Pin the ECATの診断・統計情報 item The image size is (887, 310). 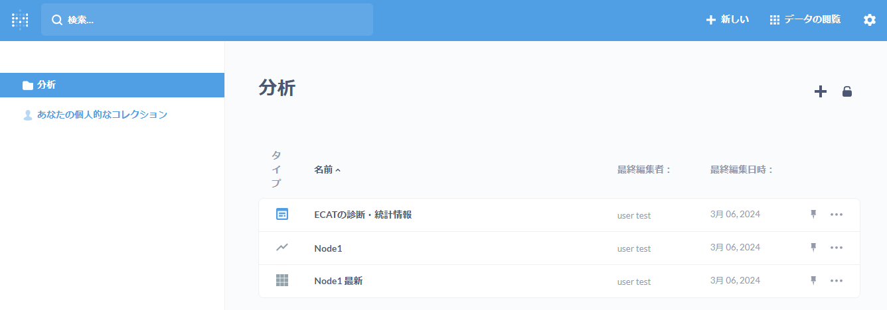pos(813,214)
